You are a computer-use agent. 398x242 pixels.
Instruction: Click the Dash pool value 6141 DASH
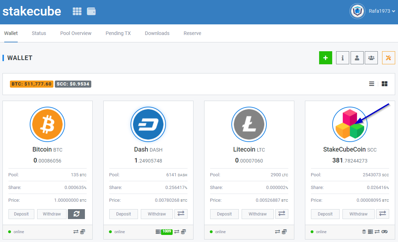coord(177,175)
